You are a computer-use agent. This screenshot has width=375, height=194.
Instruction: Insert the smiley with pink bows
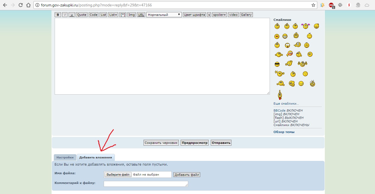coord(306,26)
